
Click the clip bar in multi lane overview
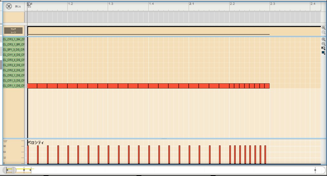click(x=148, y=34)
